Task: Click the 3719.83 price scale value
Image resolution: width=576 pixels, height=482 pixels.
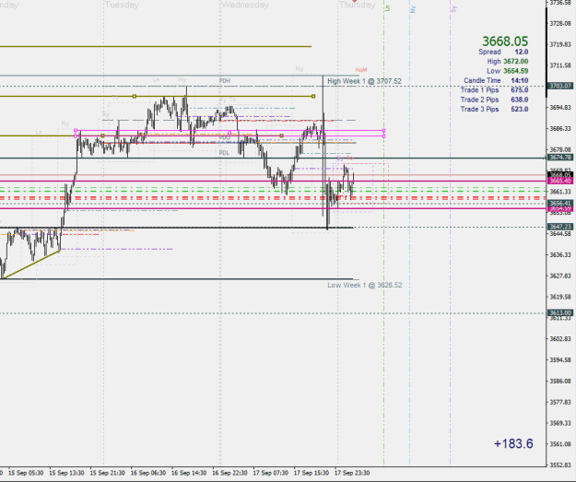Action: 560,44
